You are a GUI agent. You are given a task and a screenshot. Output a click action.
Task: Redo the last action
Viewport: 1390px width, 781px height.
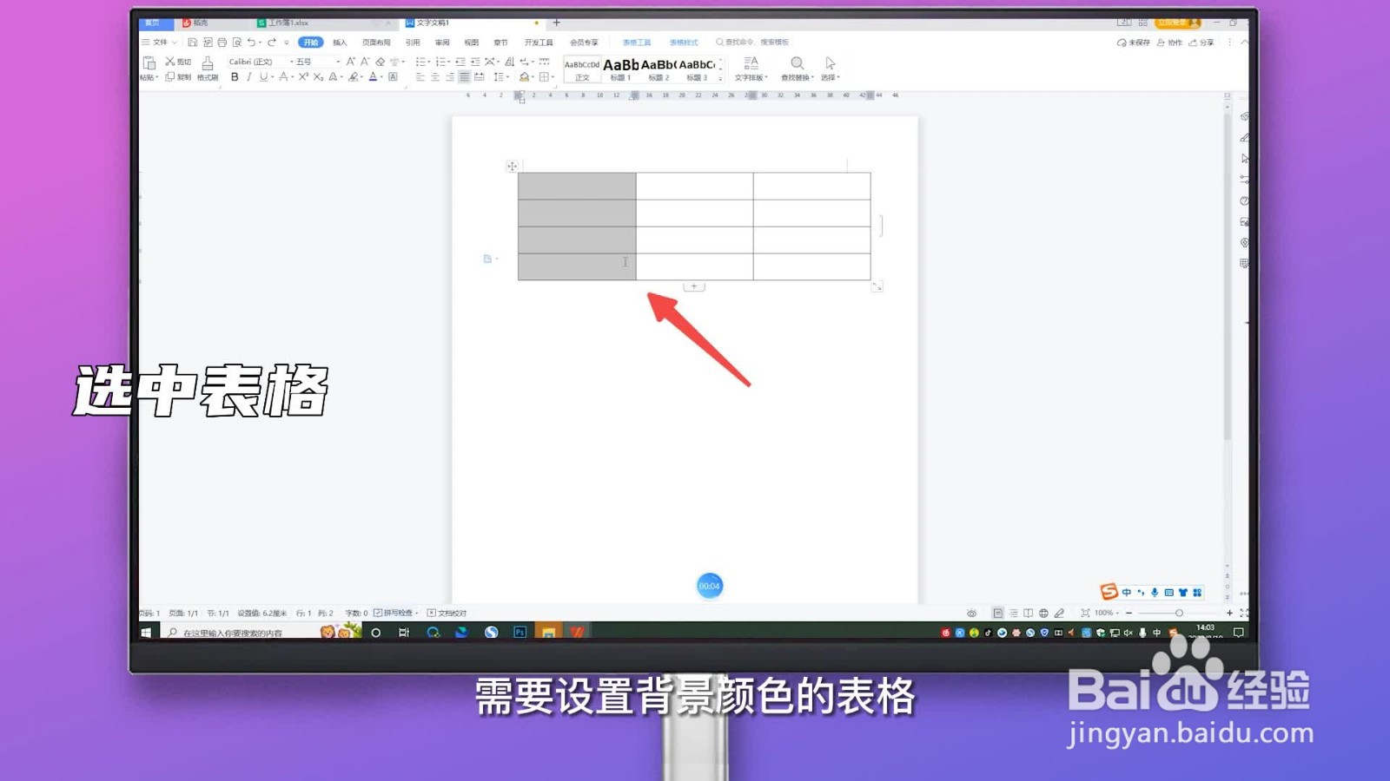(272, 42)
